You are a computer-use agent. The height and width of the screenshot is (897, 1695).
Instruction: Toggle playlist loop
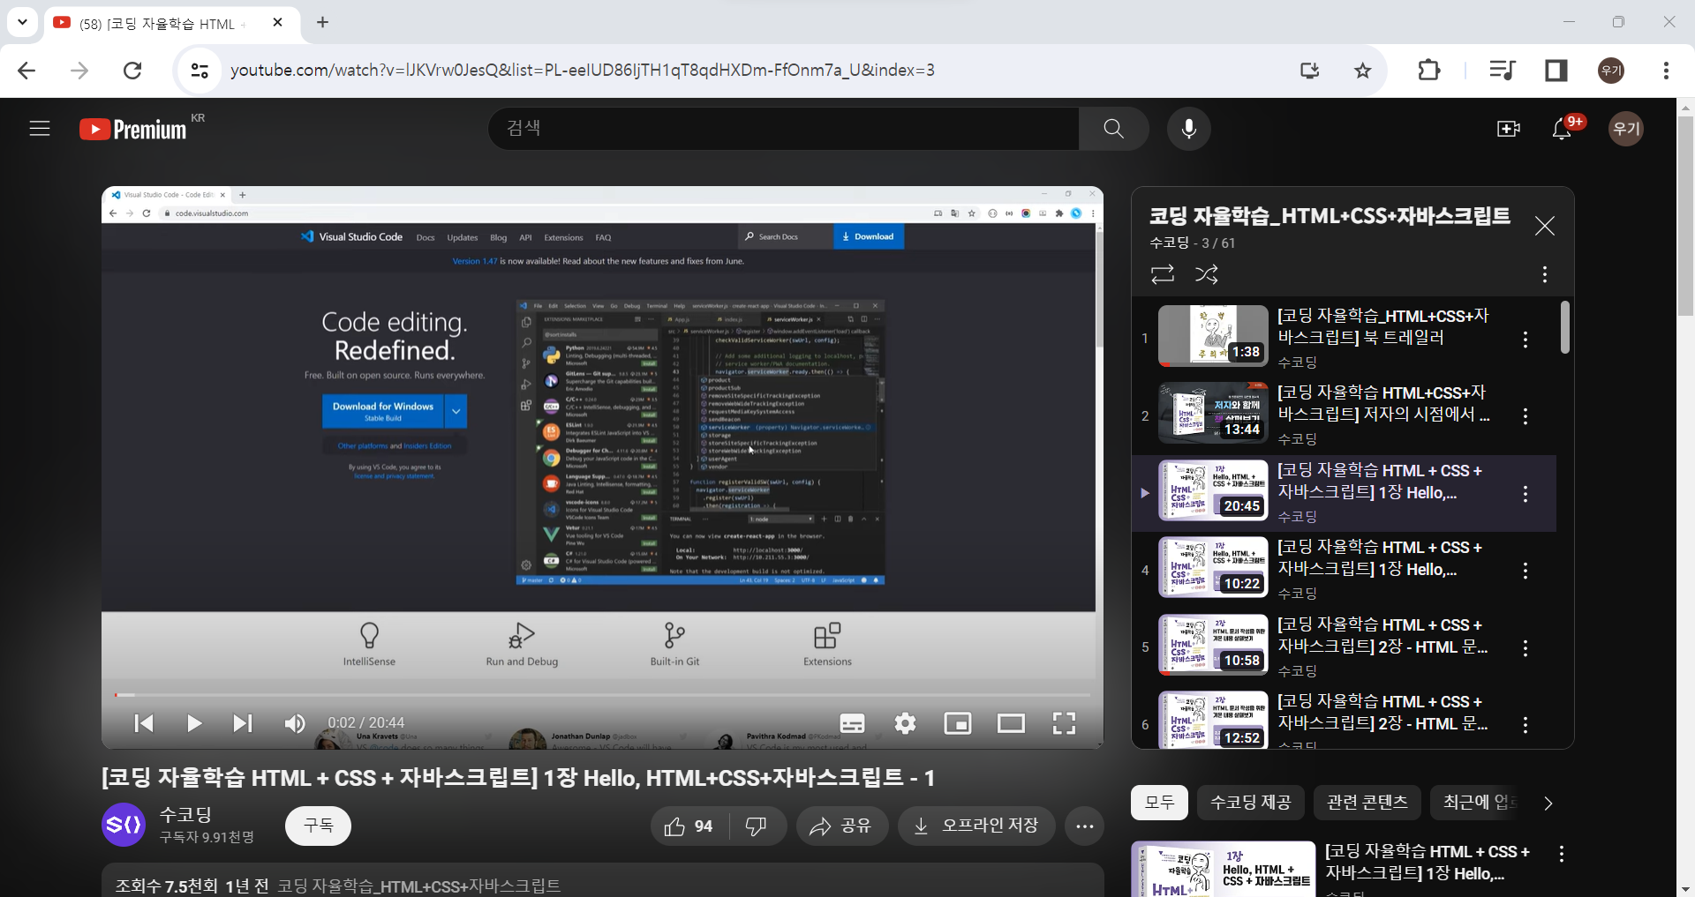click(1163, 274)
